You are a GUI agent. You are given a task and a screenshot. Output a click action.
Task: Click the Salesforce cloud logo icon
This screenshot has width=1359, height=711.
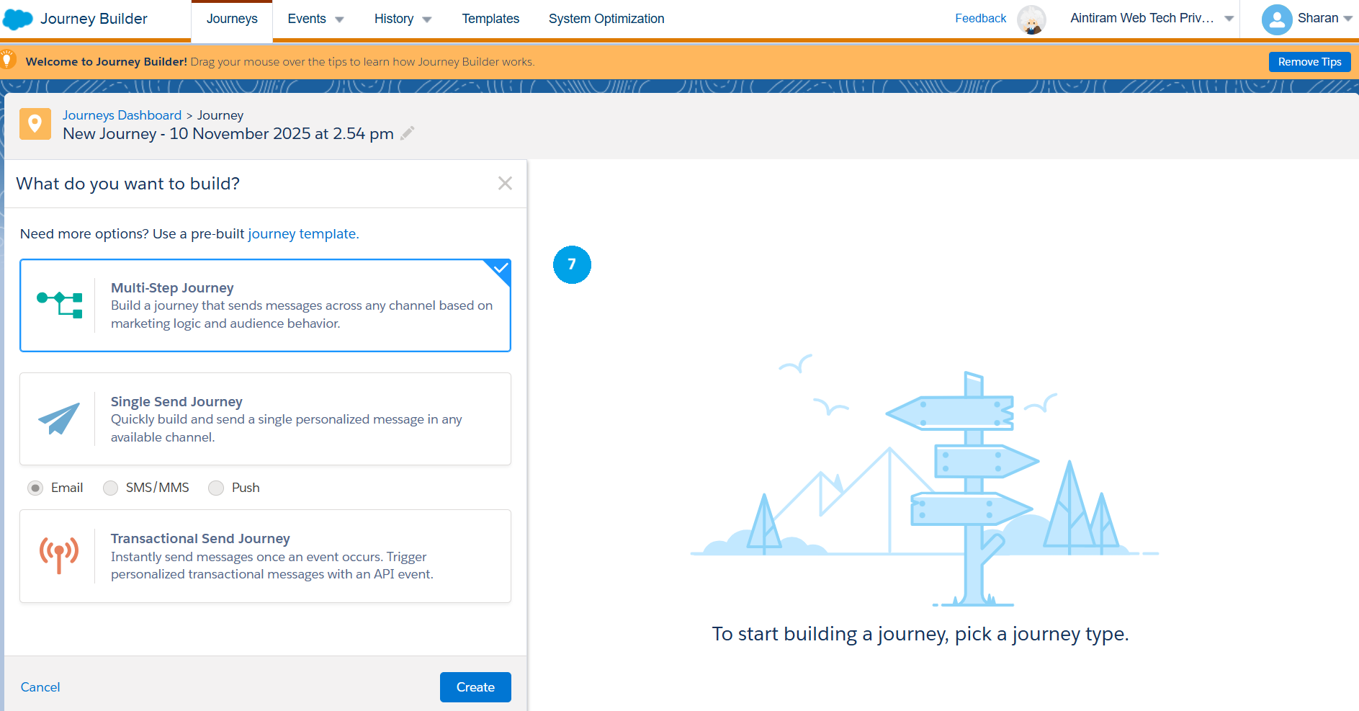click(x=18, y=19)
